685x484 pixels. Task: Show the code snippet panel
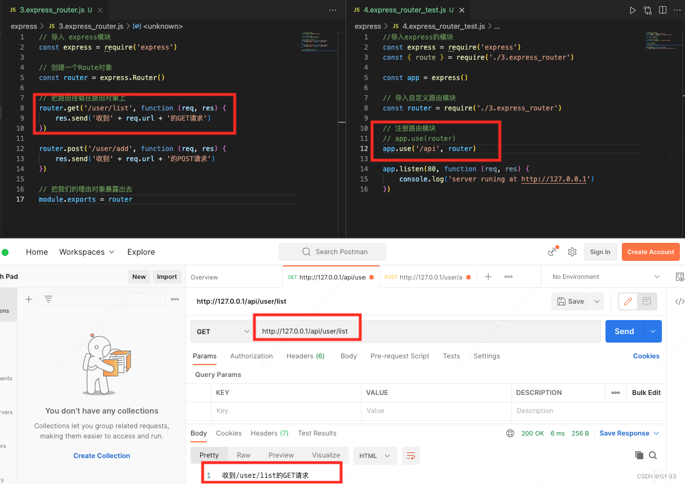[x=679, y=301]
